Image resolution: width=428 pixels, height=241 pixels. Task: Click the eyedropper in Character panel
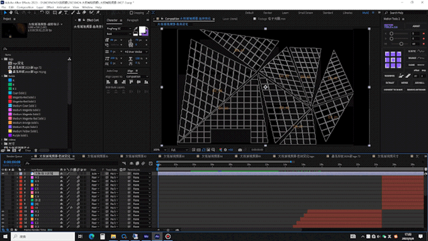pos(135,29)
